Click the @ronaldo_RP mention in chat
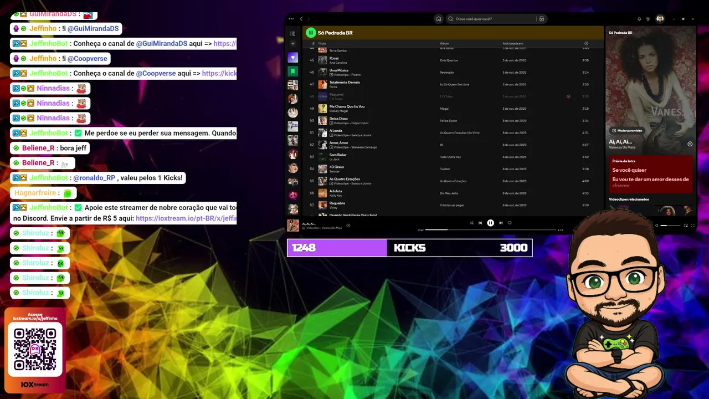This screenshot has height=399, width=709. [x=94, y=178]
